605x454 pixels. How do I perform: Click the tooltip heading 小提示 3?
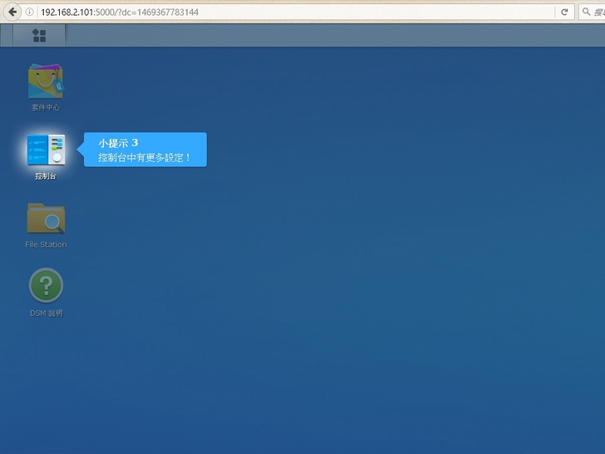click(118, 143)
